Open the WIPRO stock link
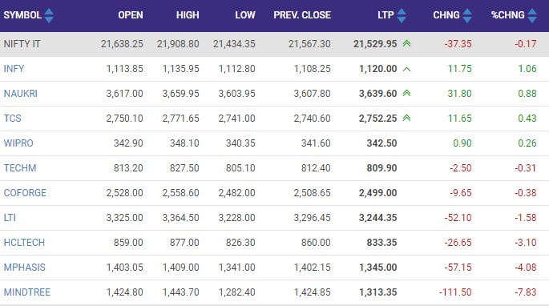The width and height of the screenshot is (549, 306). pyautogui.click(x=18, y=143)
